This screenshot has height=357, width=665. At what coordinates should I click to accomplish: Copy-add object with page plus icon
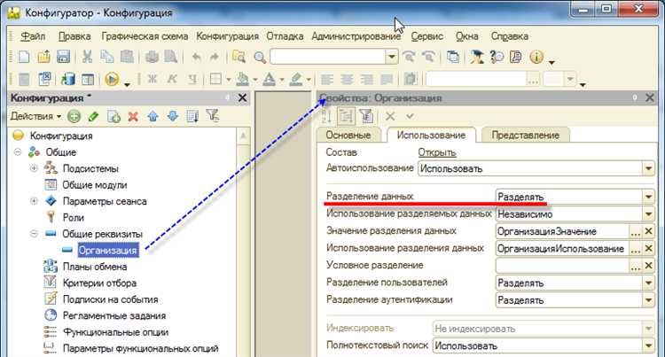point(113,116)
